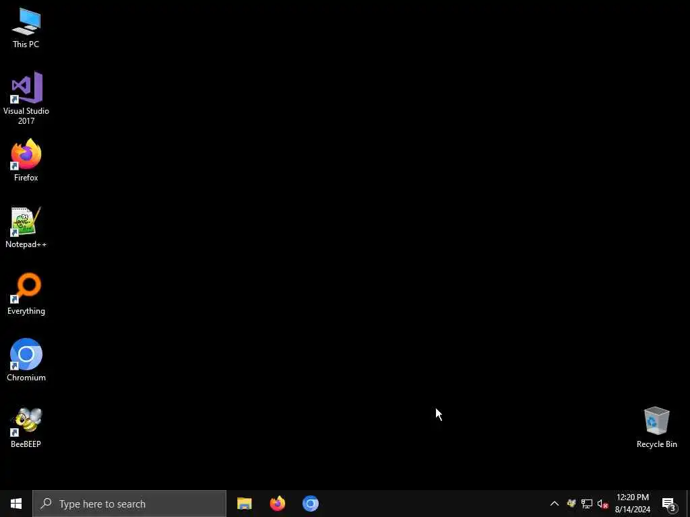Click the search magnifier icon in the taskbar
Viewport: 690px width, 517px height.
[x=46, y=504]
